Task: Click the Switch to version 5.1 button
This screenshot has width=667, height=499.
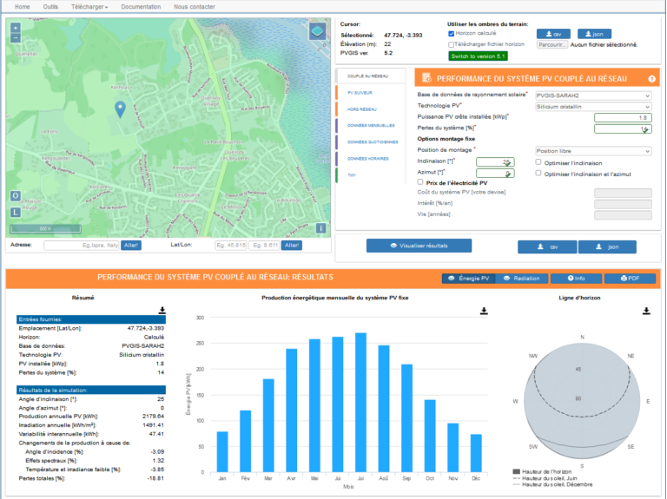Action: 476,56
